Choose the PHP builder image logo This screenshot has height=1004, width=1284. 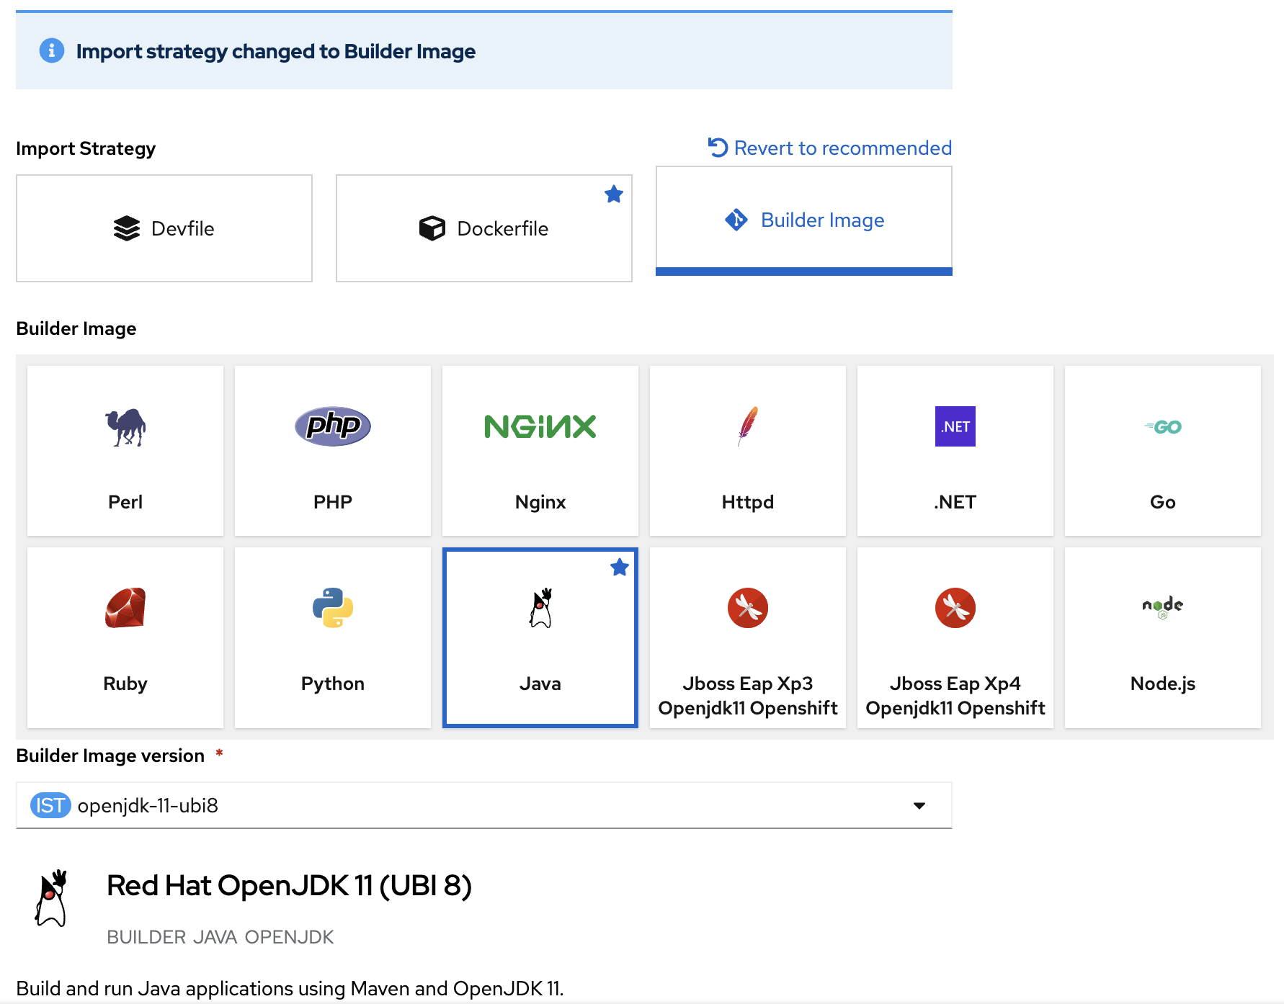(332, 426)
